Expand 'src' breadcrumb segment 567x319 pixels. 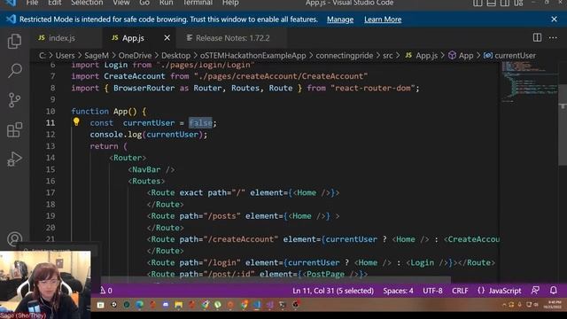[x=388, y=56]
